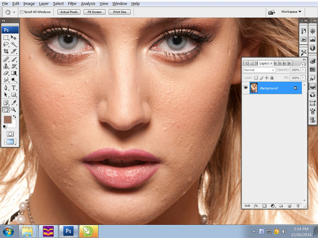Click Create new layer button
This screenshot has height=238, width=318.
(x=289, y=206)
